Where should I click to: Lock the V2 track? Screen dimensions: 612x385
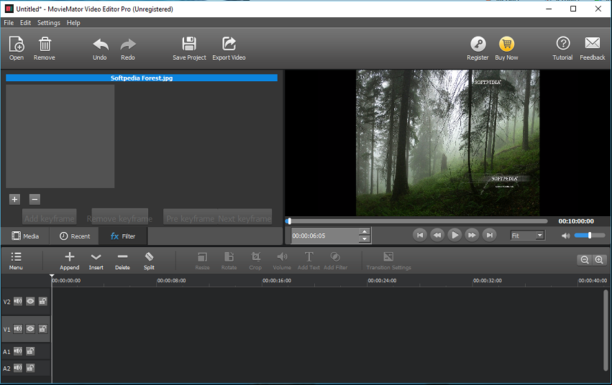pyautogui.click(x=43, y=301)
